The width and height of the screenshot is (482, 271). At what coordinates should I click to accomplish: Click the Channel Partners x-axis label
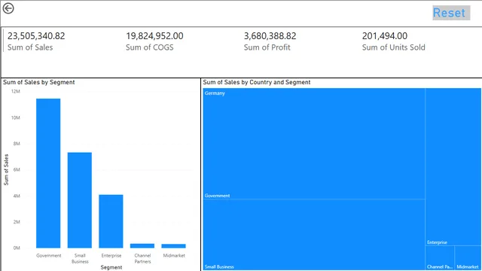[x=142, y=258]
